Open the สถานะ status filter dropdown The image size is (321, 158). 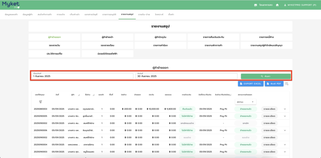[x=245, y=102]
